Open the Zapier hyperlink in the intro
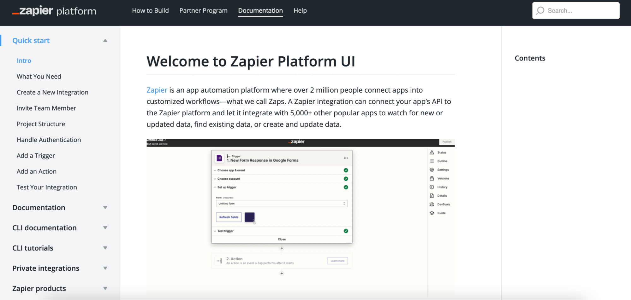Viewport: 631px width, 300px height. point(157,90)
